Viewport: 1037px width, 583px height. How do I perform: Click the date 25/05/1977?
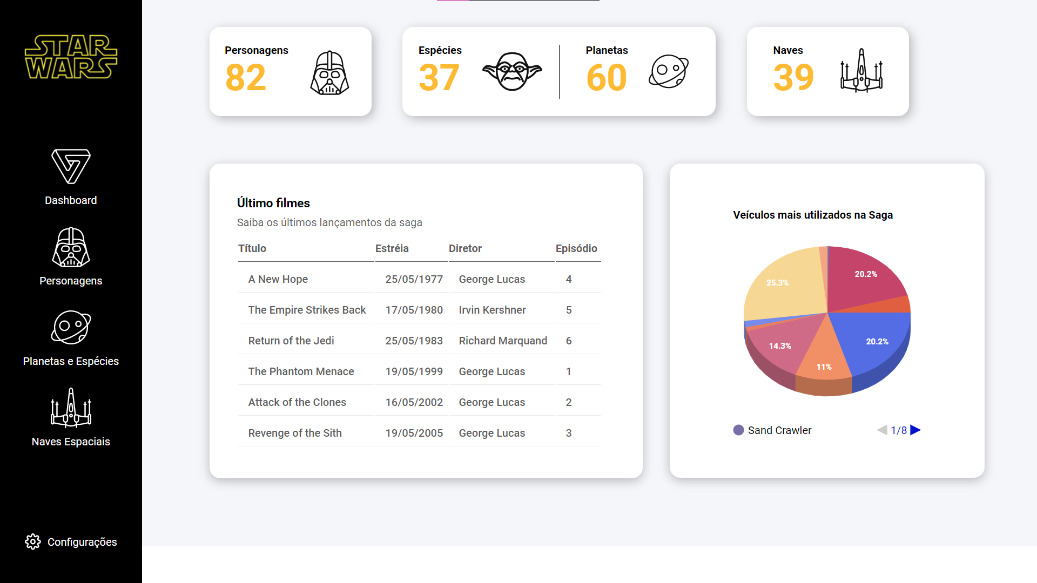click(x=414, y=279)
